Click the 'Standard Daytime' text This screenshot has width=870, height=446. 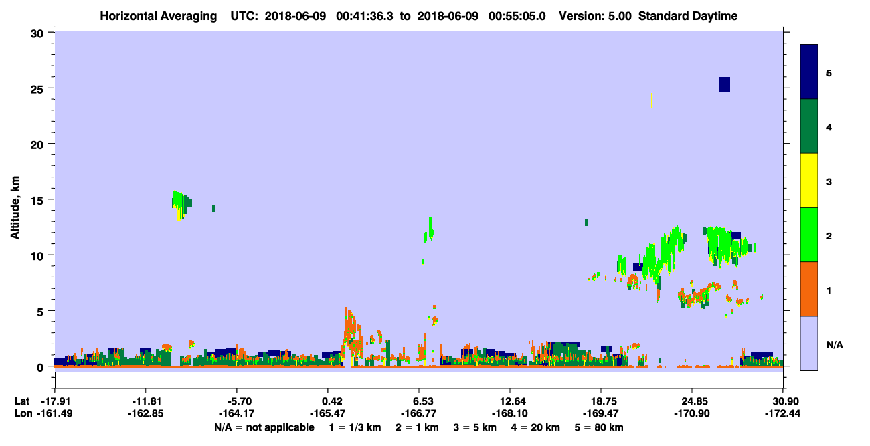coord(688,16)
